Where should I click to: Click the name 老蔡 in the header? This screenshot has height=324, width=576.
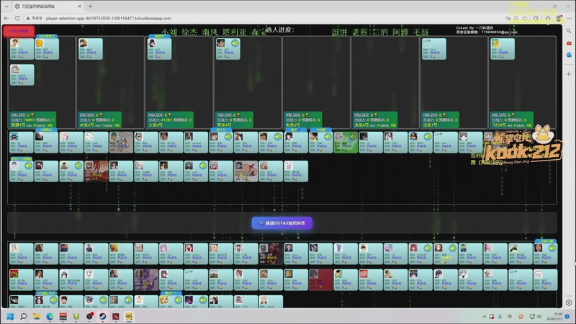pyautogui.click(x=359, y=32)
